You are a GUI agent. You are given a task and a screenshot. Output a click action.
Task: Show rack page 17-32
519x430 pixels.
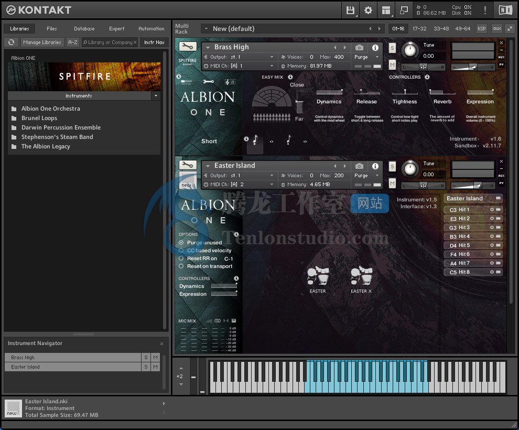point(419,29)
